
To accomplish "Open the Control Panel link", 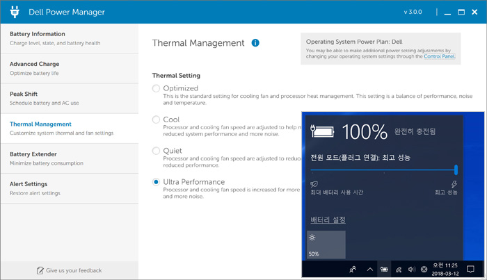I will (x=440, y=56).
